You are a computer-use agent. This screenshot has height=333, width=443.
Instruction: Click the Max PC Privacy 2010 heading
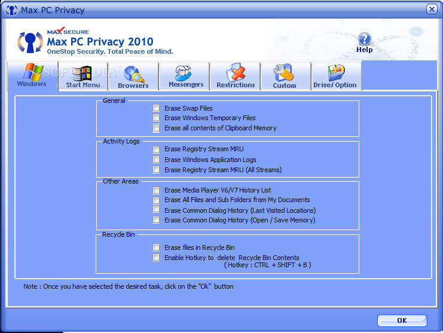(100, 42)
